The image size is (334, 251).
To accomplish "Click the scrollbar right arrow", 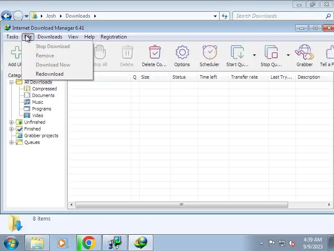I will (329, 205).
